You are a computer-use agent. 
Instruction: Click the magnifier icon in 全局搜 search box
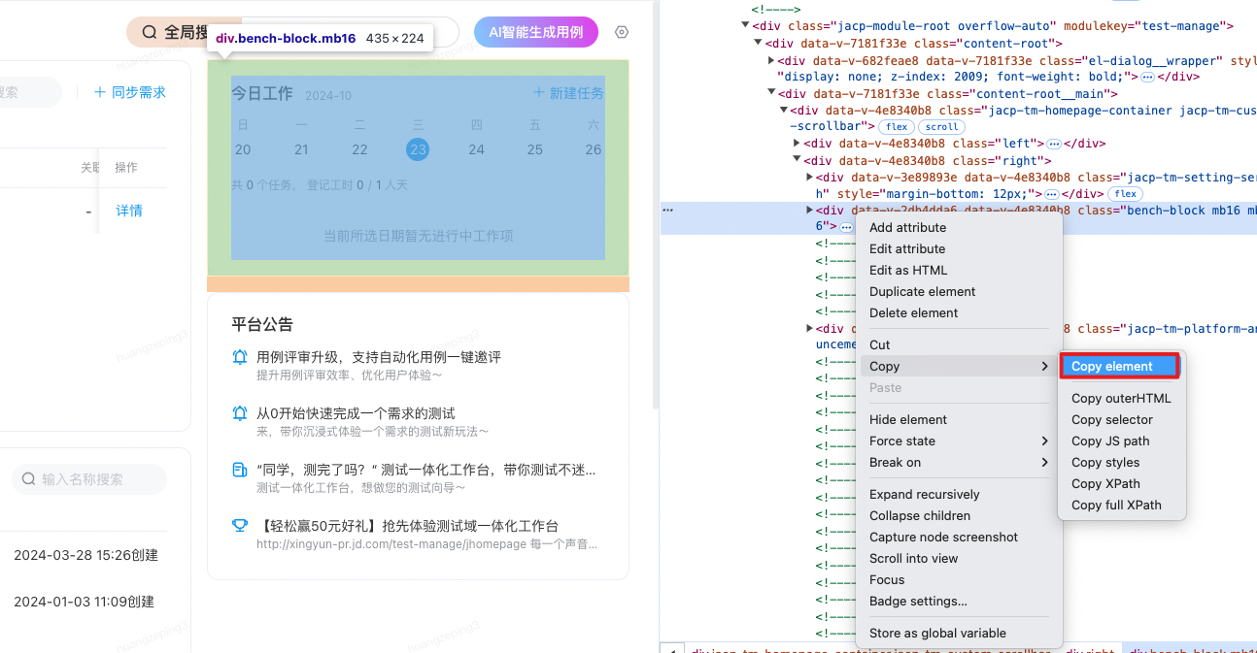[150, 32]
